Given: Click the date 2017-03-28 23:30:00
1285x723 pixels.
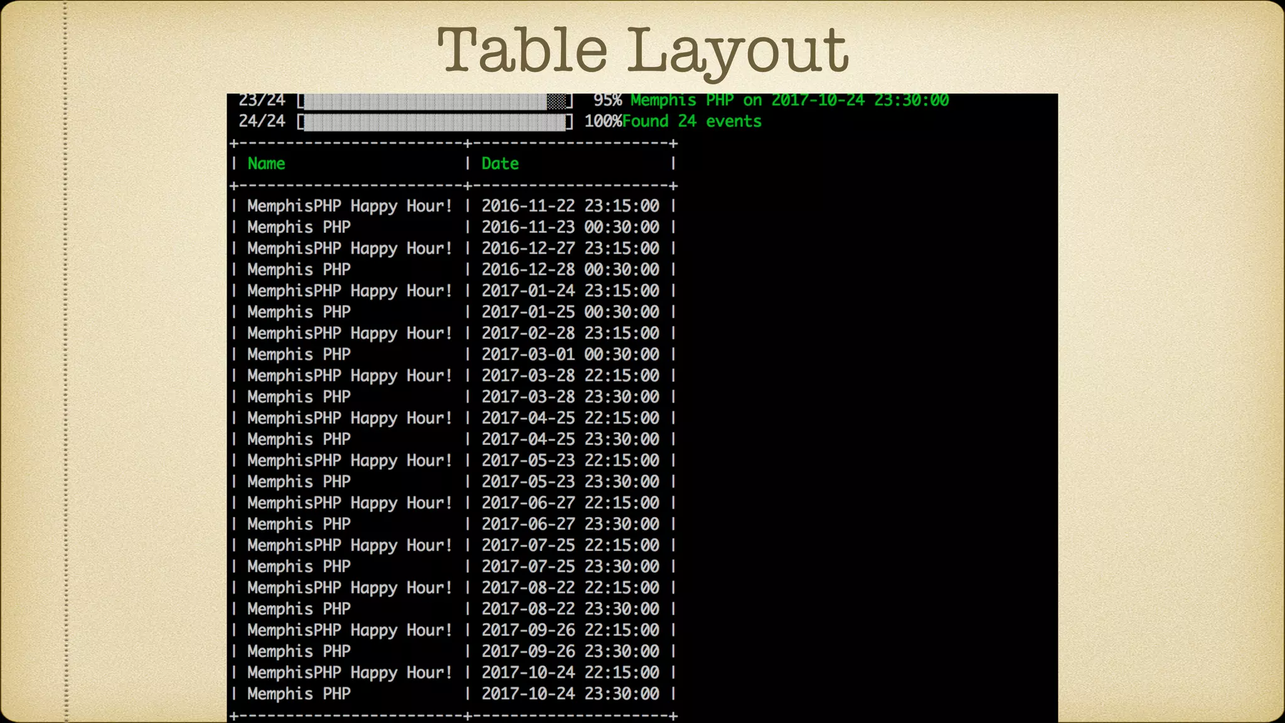Looking at the screenshot, I should (x=570, y=397).
